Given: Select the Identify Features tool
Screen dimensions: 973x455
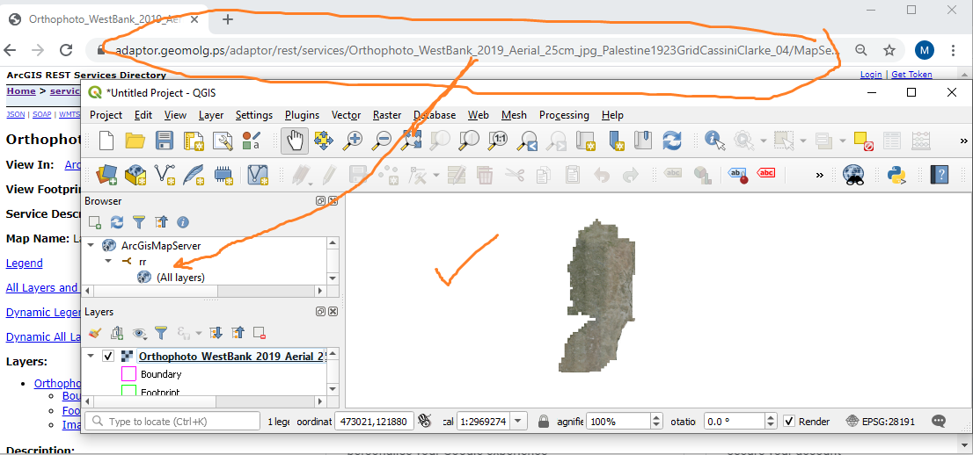Looking at the screenshot, I should tap(715, 141).
